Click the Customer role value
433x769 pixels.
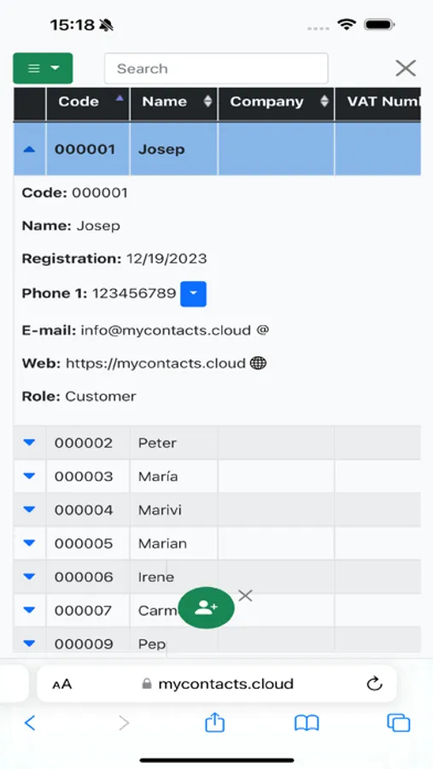click(x=101, y=396)
